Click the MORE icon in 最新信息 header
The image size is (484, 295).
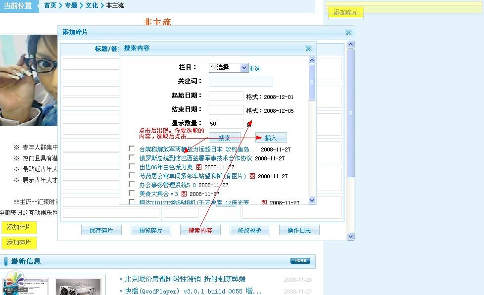(x=300, y=261)
